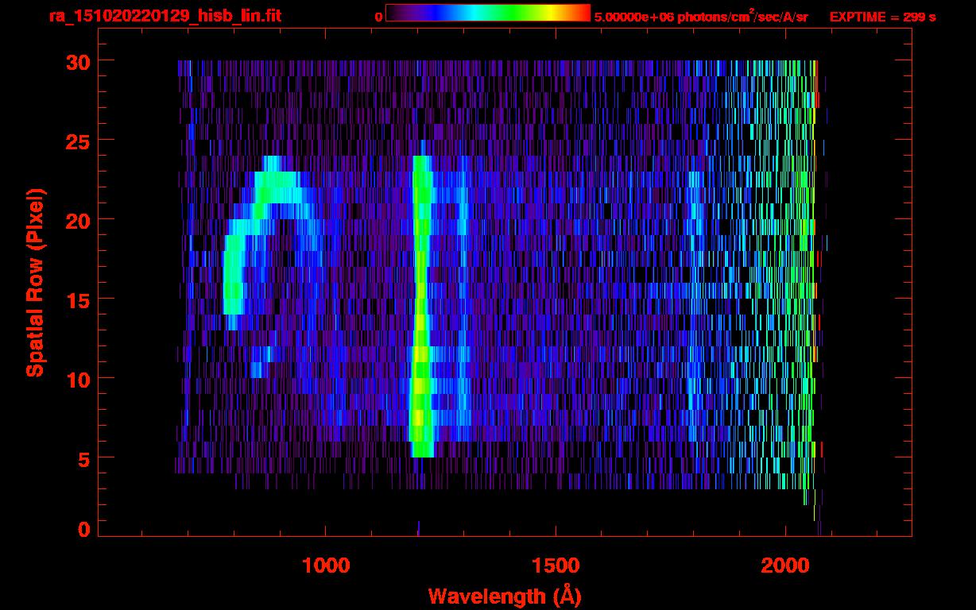
Task: Click the bright vertical emission line near 1216 Å
Action: tap(422, 306)
